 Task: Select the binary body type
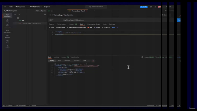click(x=97, y=27)
